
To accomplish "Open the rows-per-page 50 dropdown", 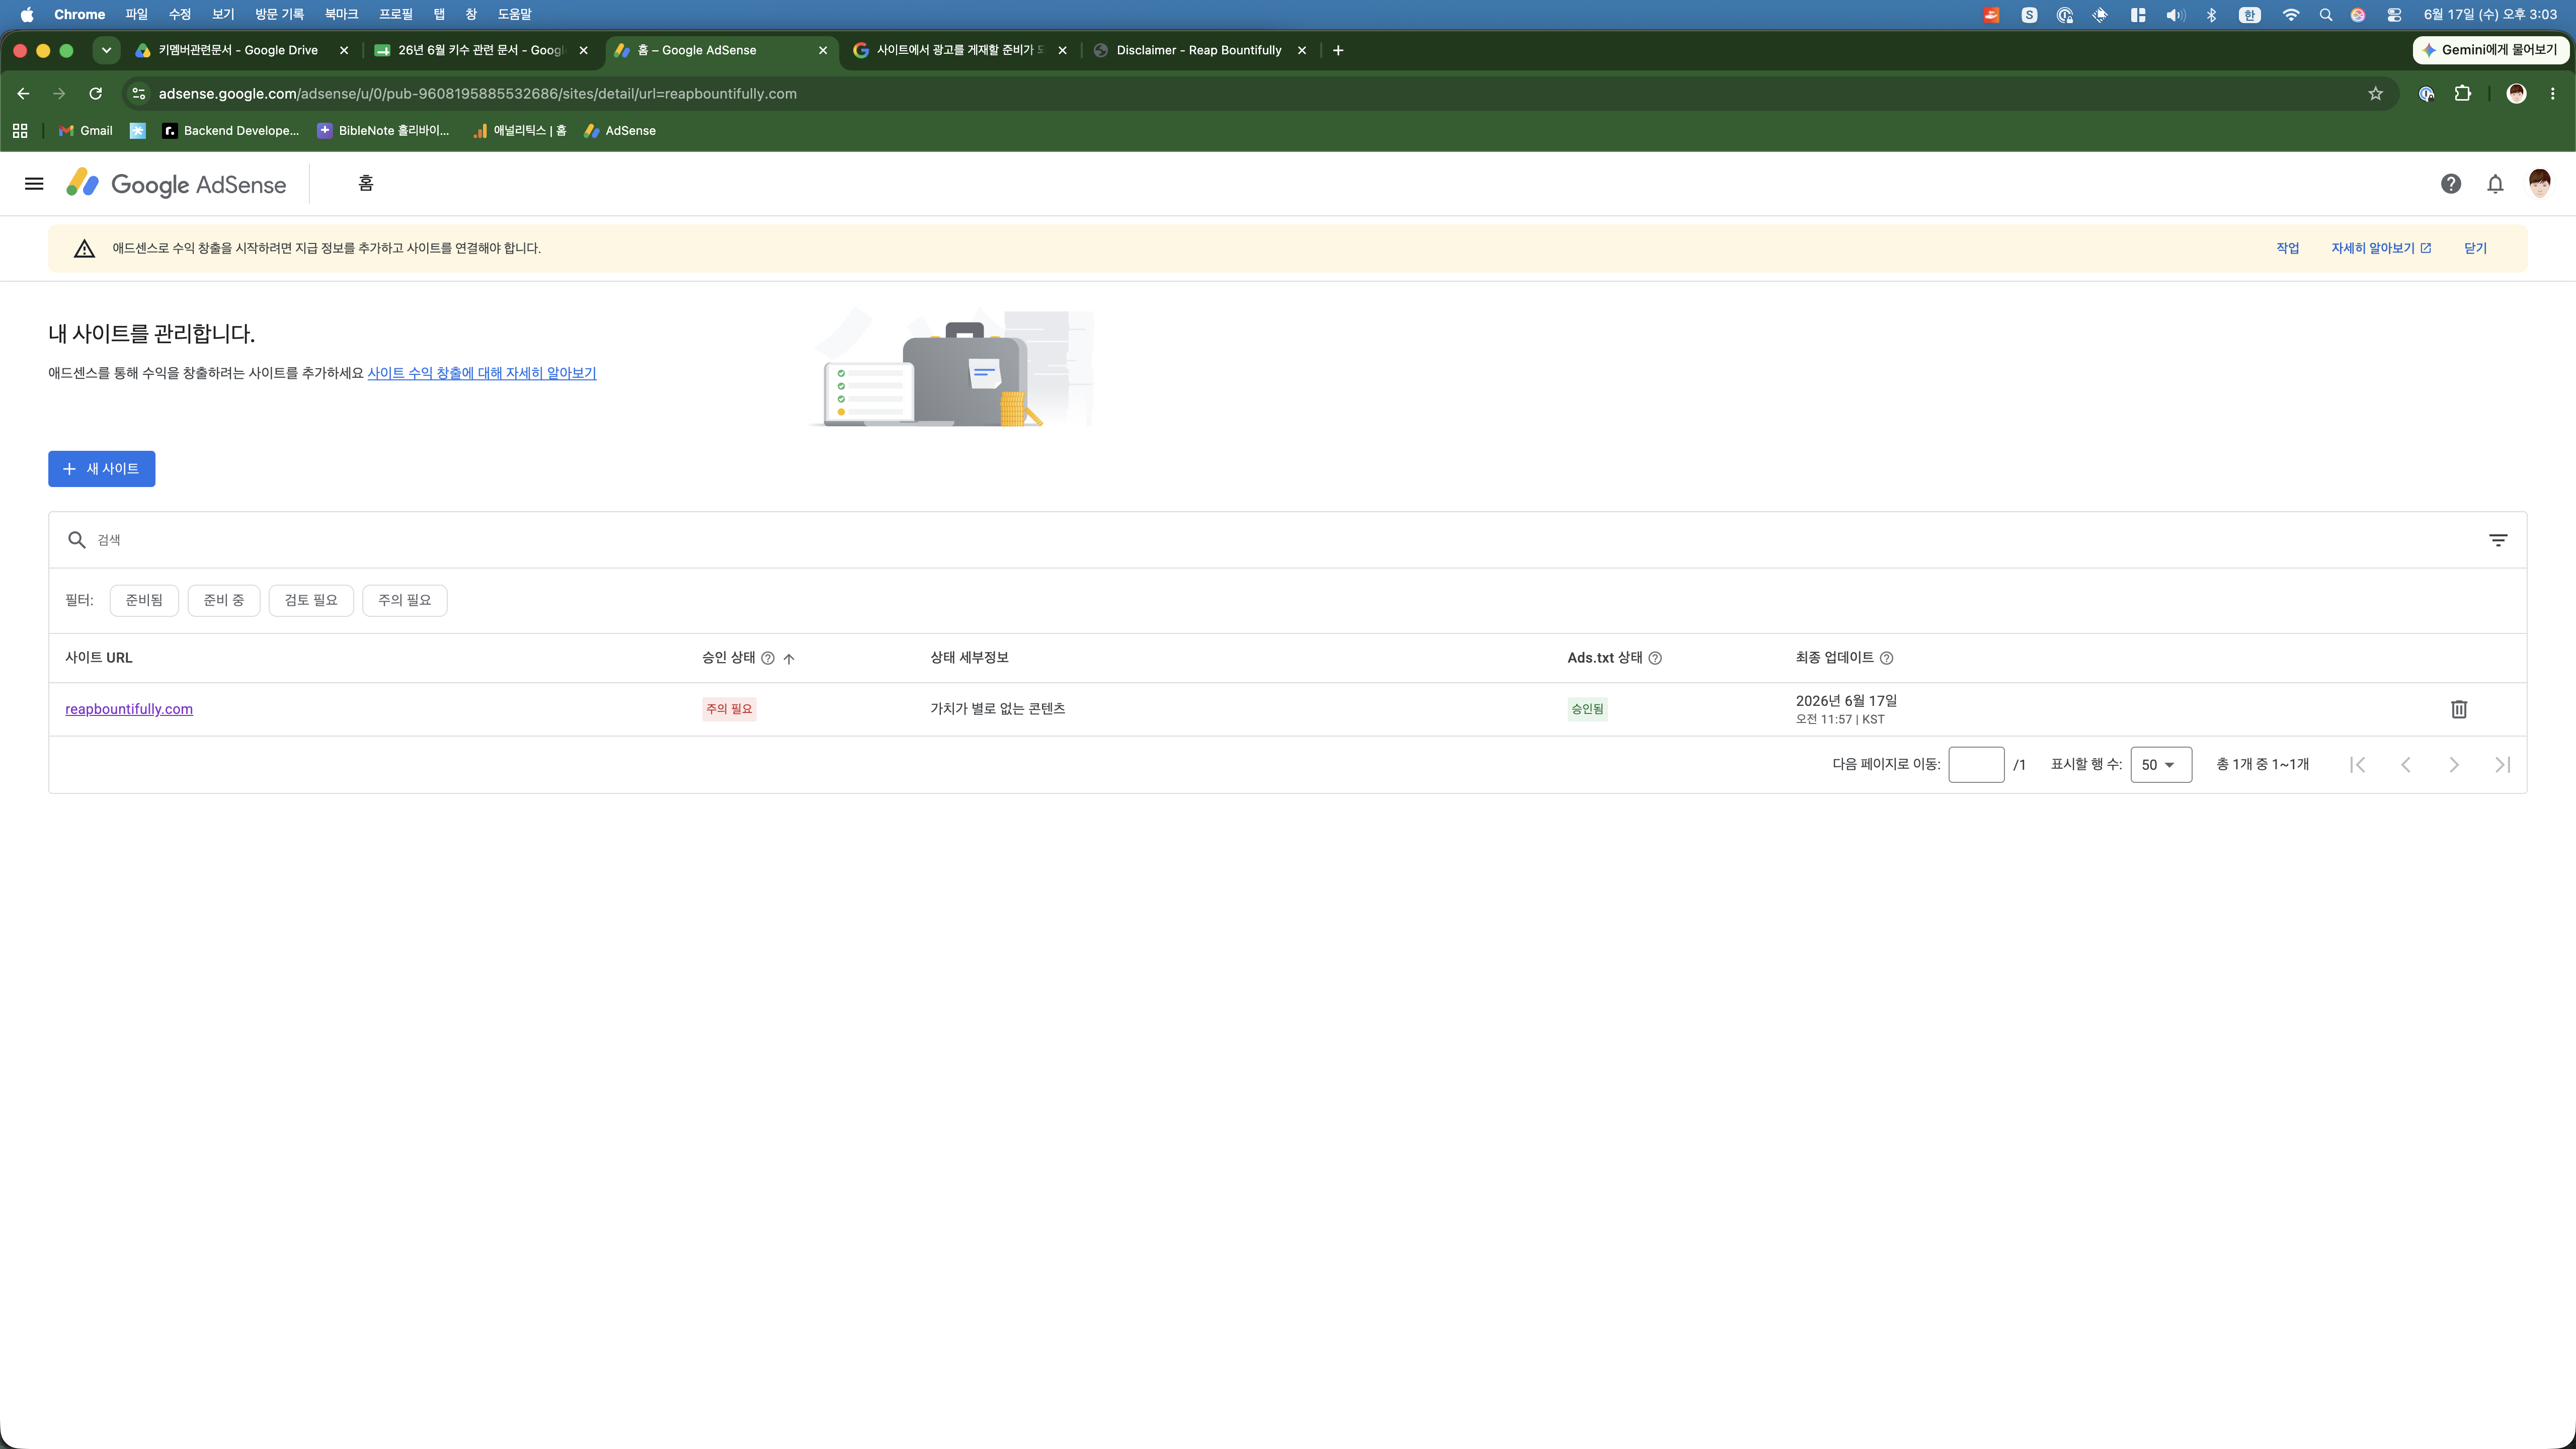I will 2161,765.
